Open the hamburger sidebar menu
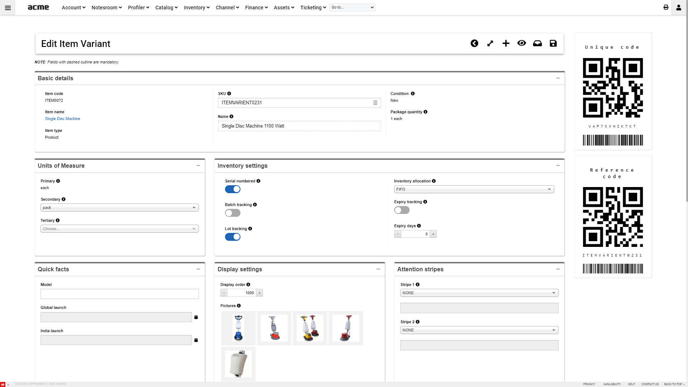688x387 pixels. click(x=8, y=8)
